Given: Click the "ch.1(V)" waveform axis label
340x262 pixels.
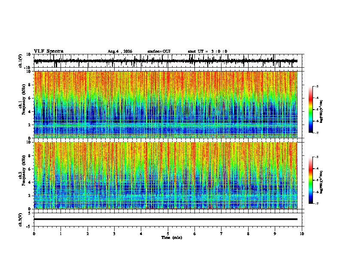Looking at the screenshot, I should tap(21, 61).
